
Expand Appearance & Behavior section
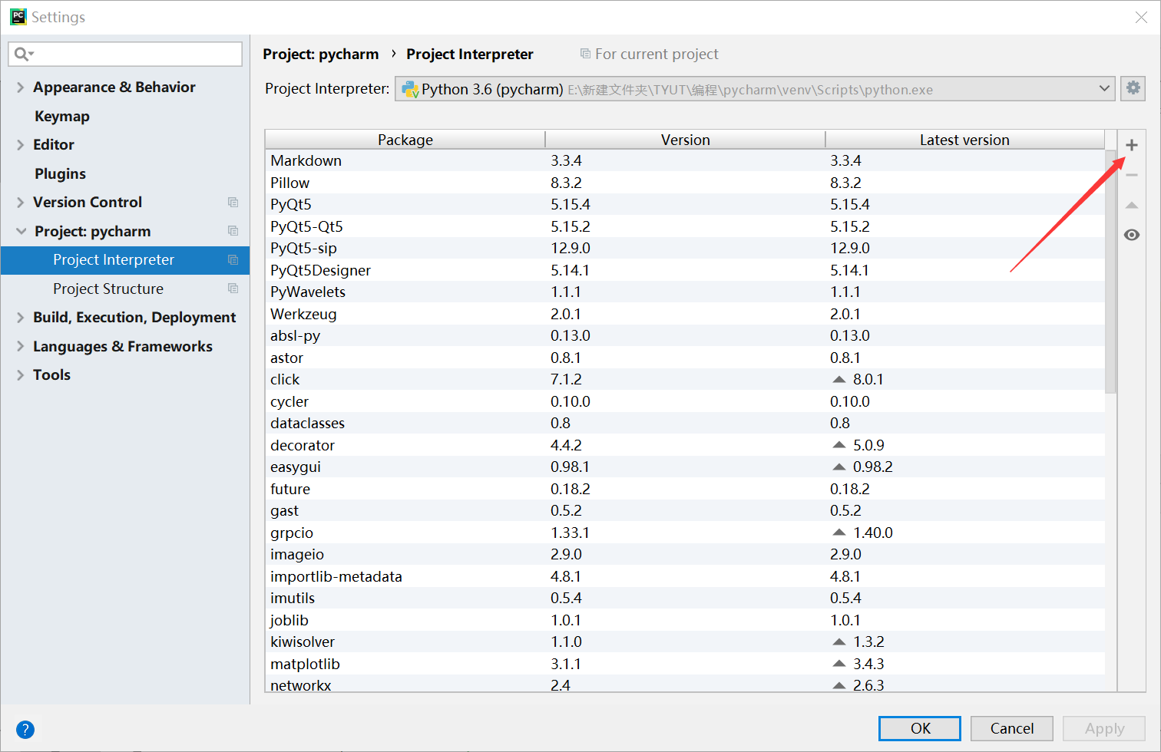(x=20, y=87)
